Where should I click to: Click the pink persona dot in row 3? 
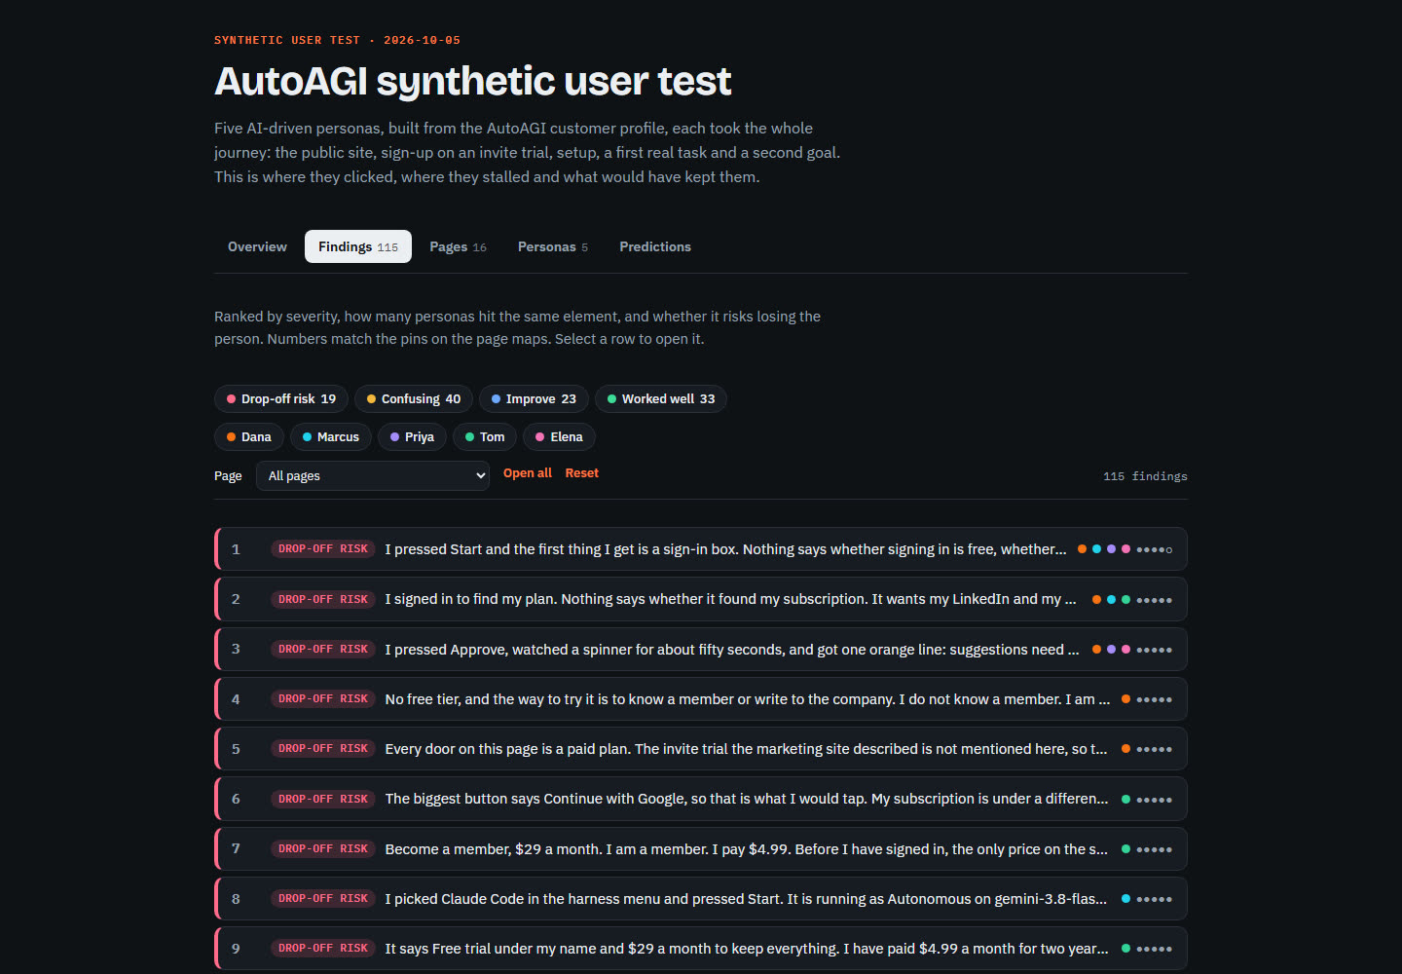(x=1125, y=649)
